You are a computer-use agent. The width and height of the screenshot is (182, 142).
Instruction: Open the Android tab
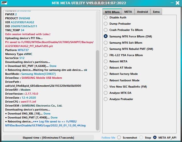pyautogui.click(x=142, y=12)
